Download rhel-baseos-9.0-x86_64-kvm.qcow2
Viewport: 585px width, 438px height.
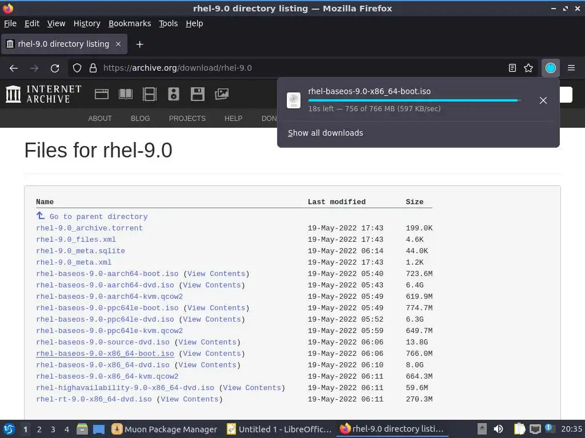coord(107,376)
